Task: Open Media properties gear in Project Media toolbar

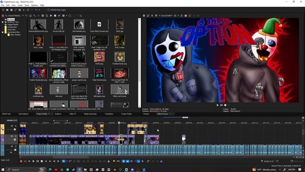Action: point(42,16)
